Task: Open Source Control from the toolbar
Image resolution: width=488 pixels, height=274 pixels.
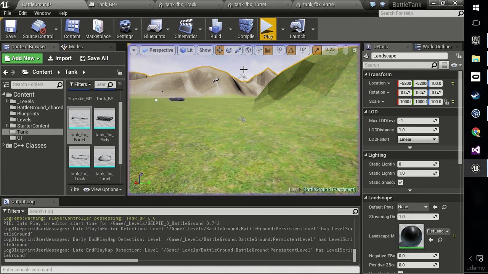Action: 38,29
